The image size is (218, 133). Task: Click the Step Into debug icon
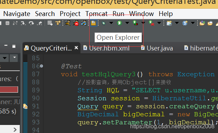click(x=23, y=23)
